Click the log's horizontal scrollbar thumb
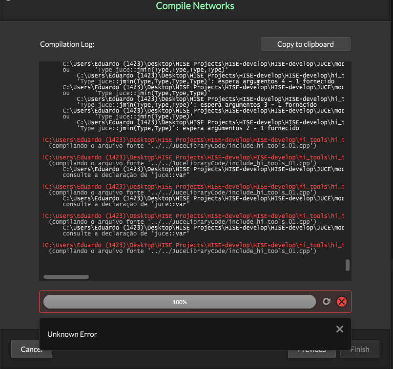Screen dimensions: 393x369 point(66,277)
